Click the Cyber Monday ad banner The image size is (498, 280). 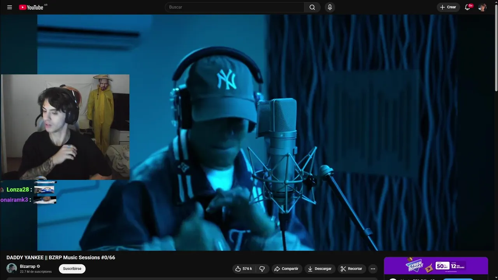[x=436, y=266]
